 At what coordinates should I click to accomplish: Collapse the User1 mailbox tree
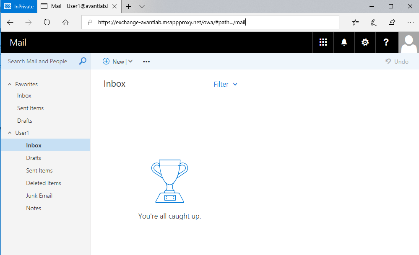point(10,133)
